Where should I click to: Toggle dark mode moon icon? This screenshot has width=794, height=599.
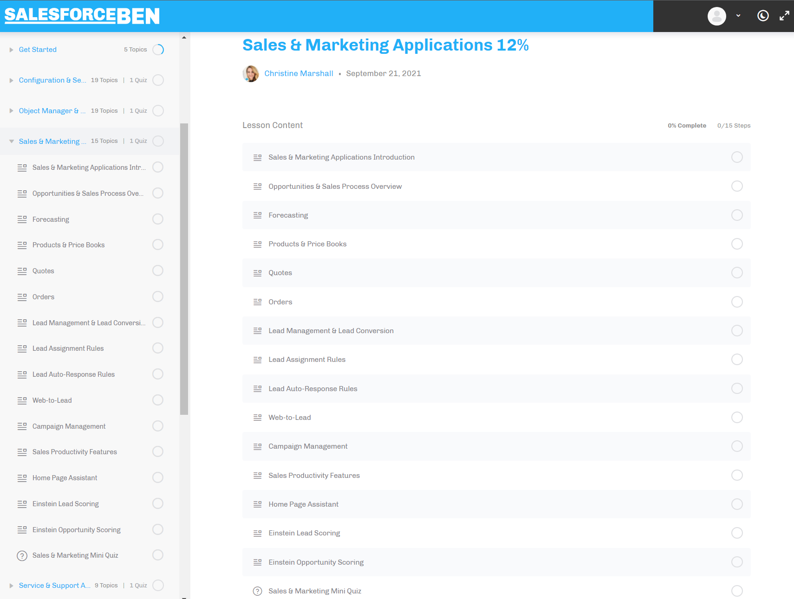763,16
